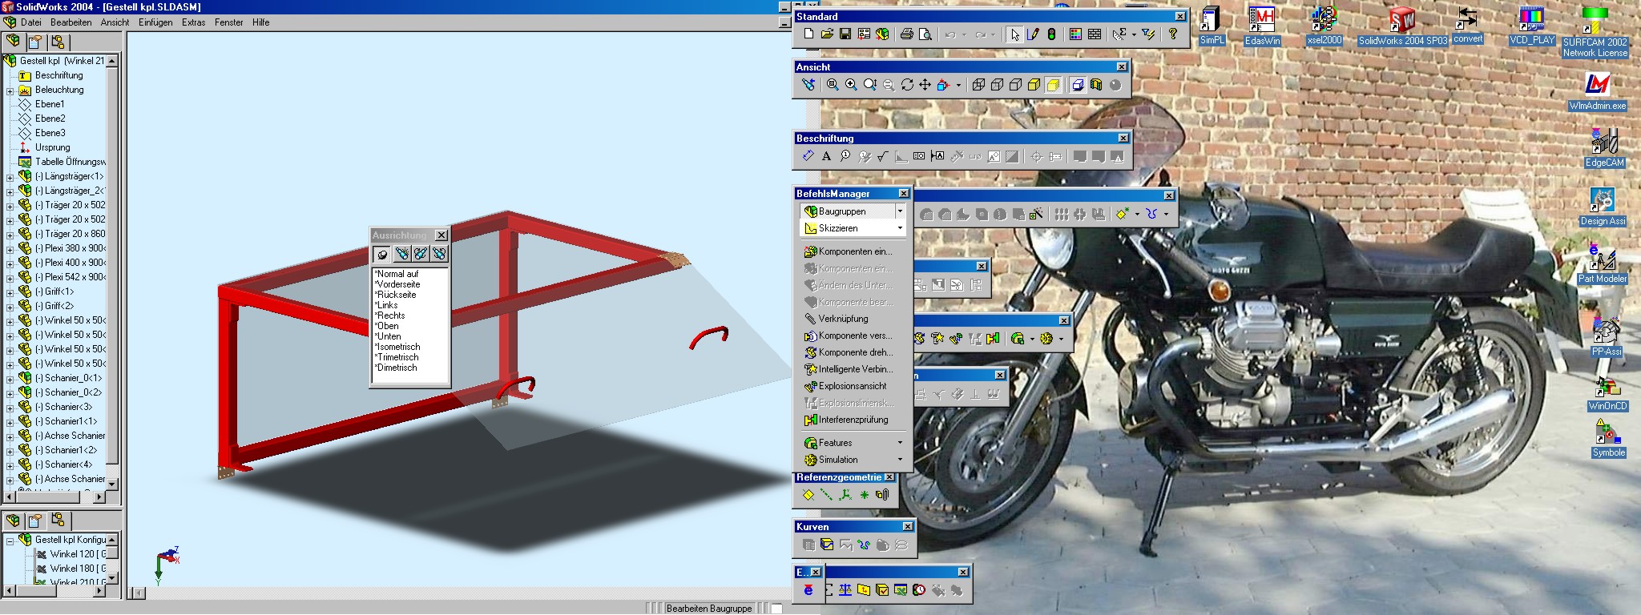The width and height of the screenshot is (1641, 615).
Task: Click the Rotate View icon
Action: tap(907, 85)
